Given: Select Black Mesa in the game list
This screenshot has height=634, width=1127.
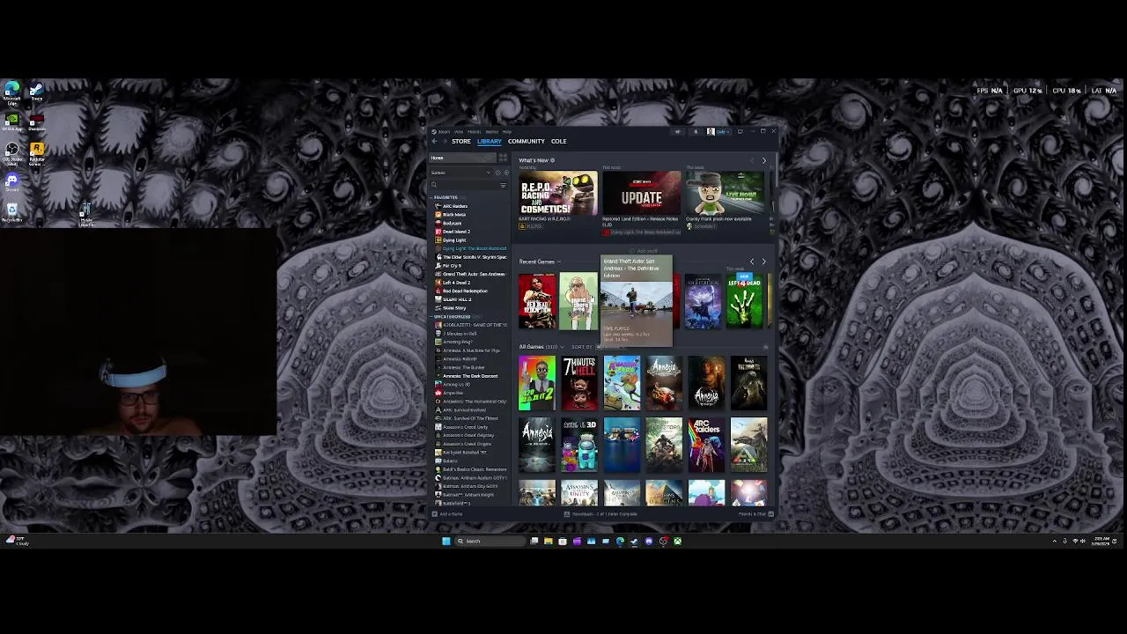Looking at the screenshot, I should (454, 214).
